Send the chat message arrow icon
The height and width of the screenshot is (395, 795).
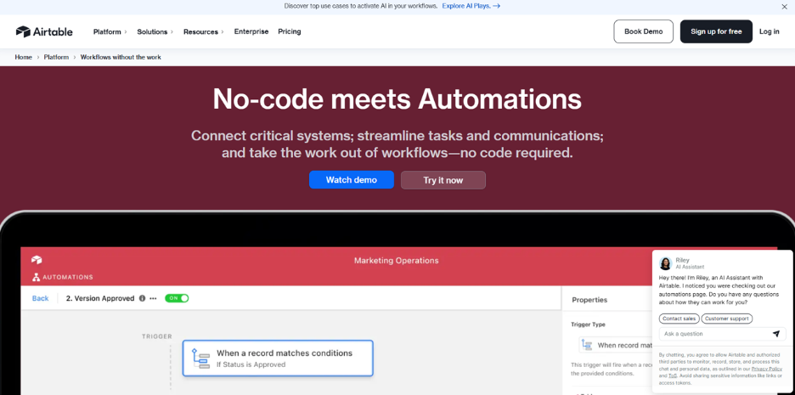click(x=776, y=334)
